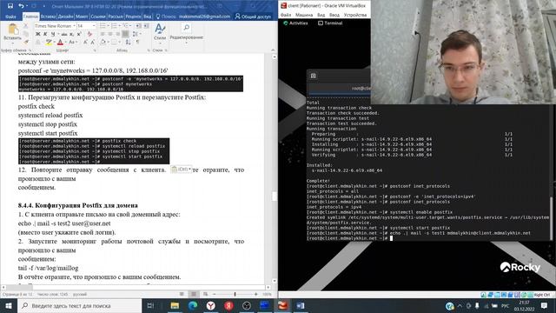Viewport: 556px width, 313px height.
Task: Clear all formatting from selection
Action: tap(89, 34)
